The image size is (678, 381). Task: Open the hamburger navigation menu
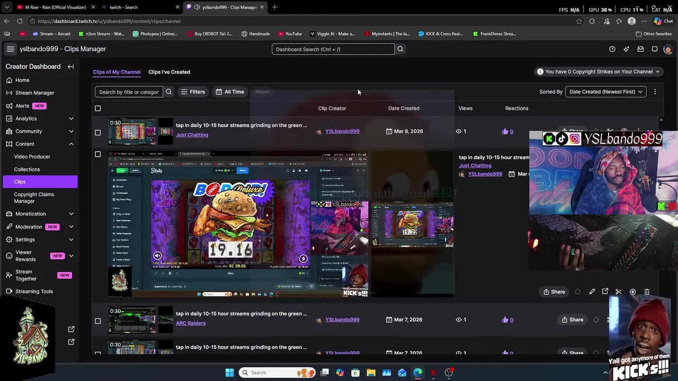click(x=10, y=49)
